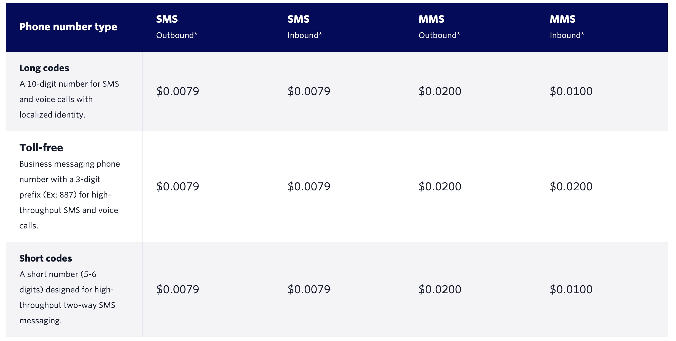Click the Phone number type column header
Image resolution: width=676 pixels, height=341 pixels.
pos(68,27)
